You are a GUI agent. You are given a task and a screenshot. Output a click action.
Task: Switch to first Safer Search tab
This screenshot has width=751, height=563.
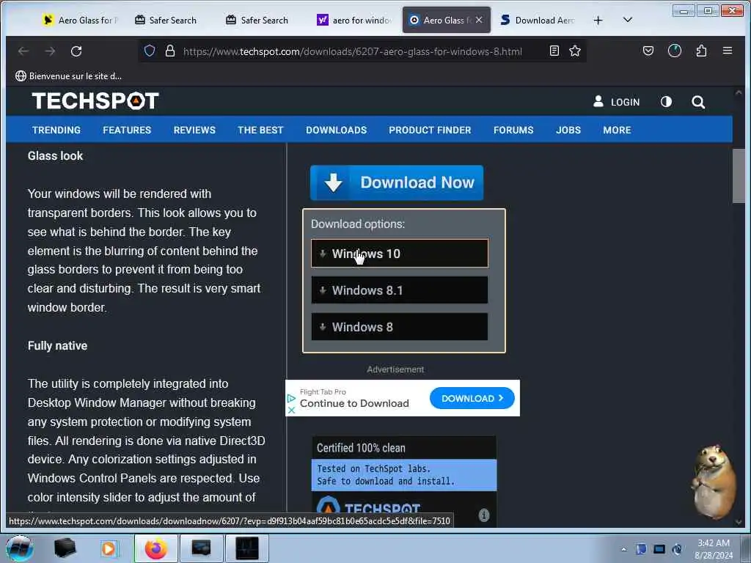coord(166,20)
